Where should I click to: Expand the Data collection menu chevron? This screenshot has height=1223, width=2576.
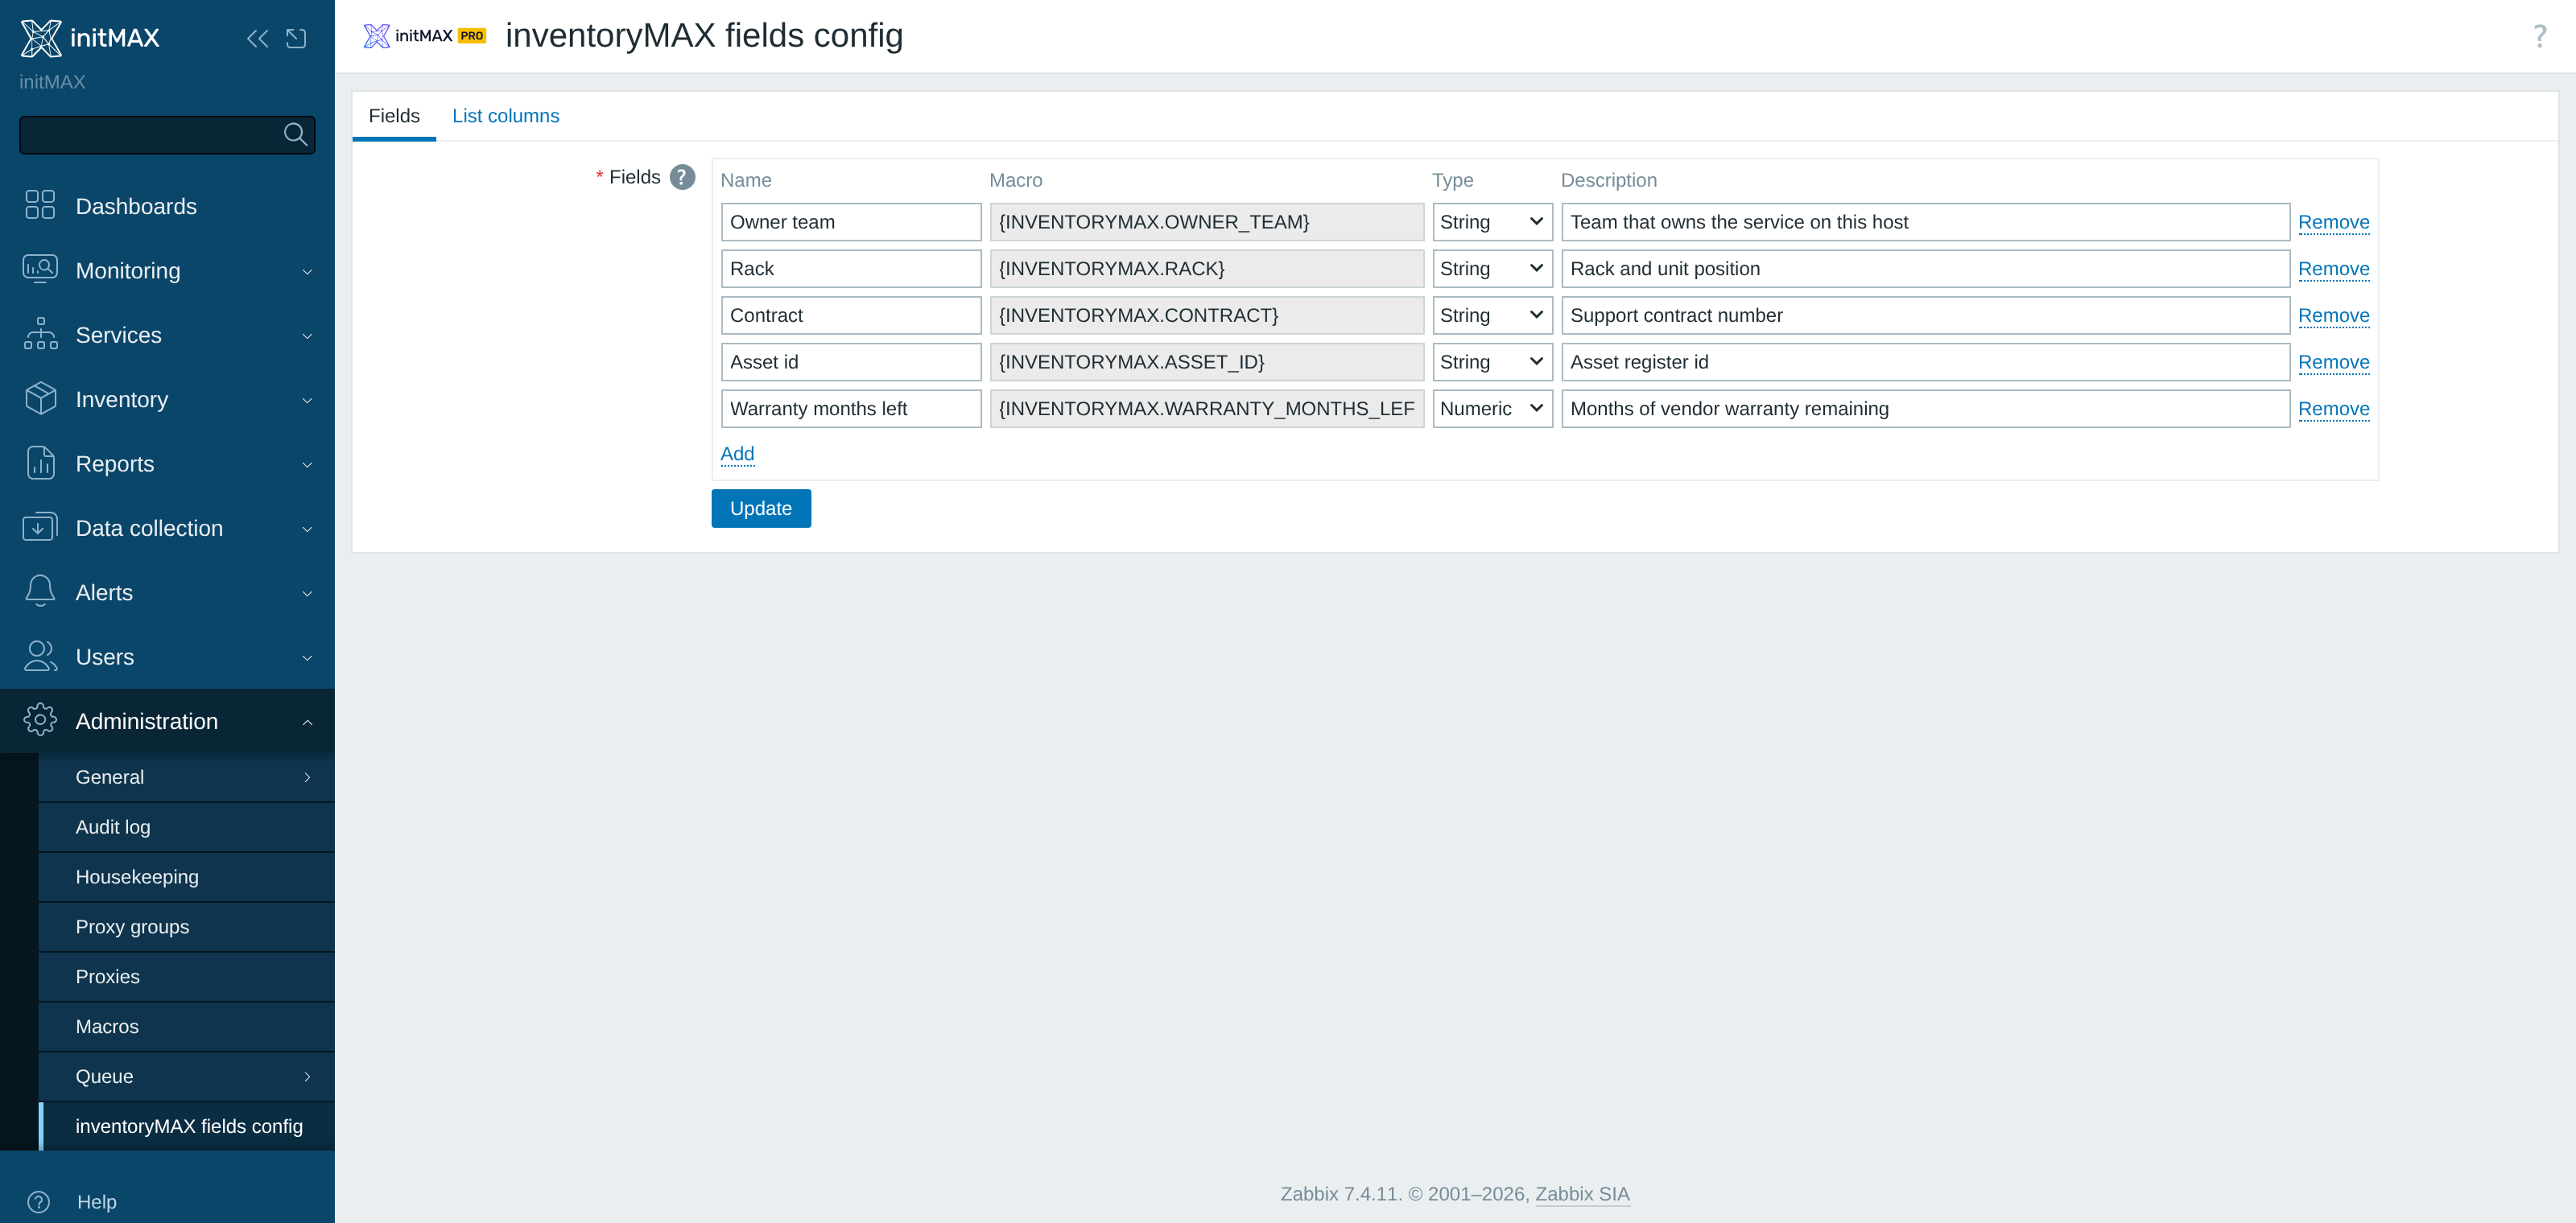307,529
